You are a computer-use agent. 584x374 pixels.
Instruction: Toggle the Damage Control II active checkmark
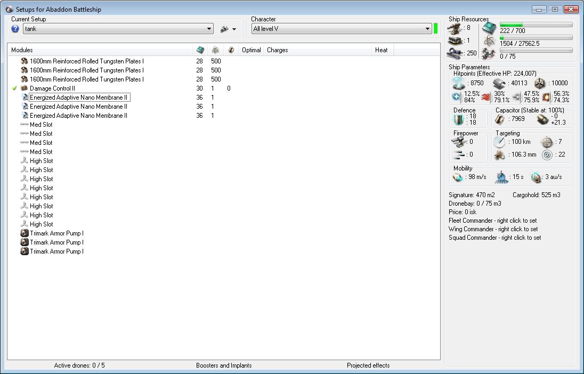pos(14,88)
